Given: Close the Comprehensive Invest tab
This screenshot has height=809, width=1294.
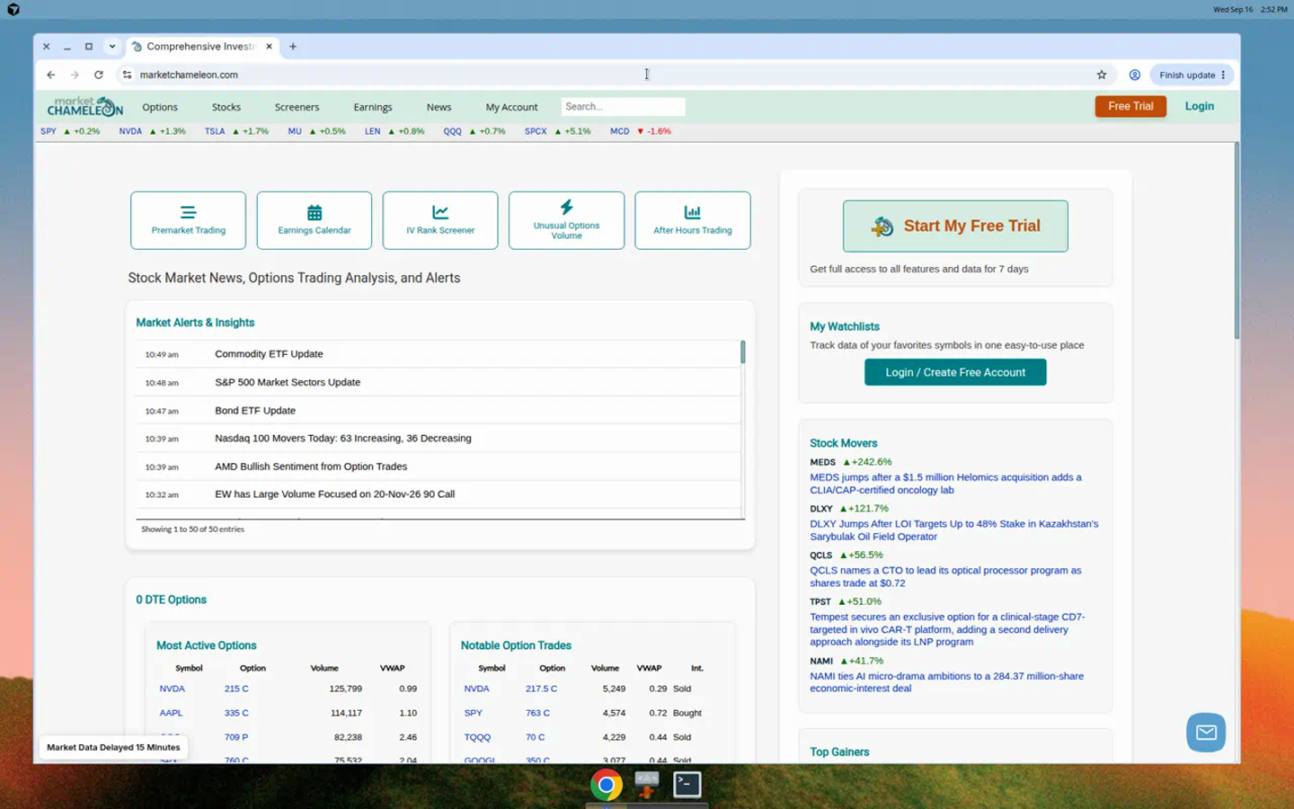Looking at the screenshot, I should point(269,47).
